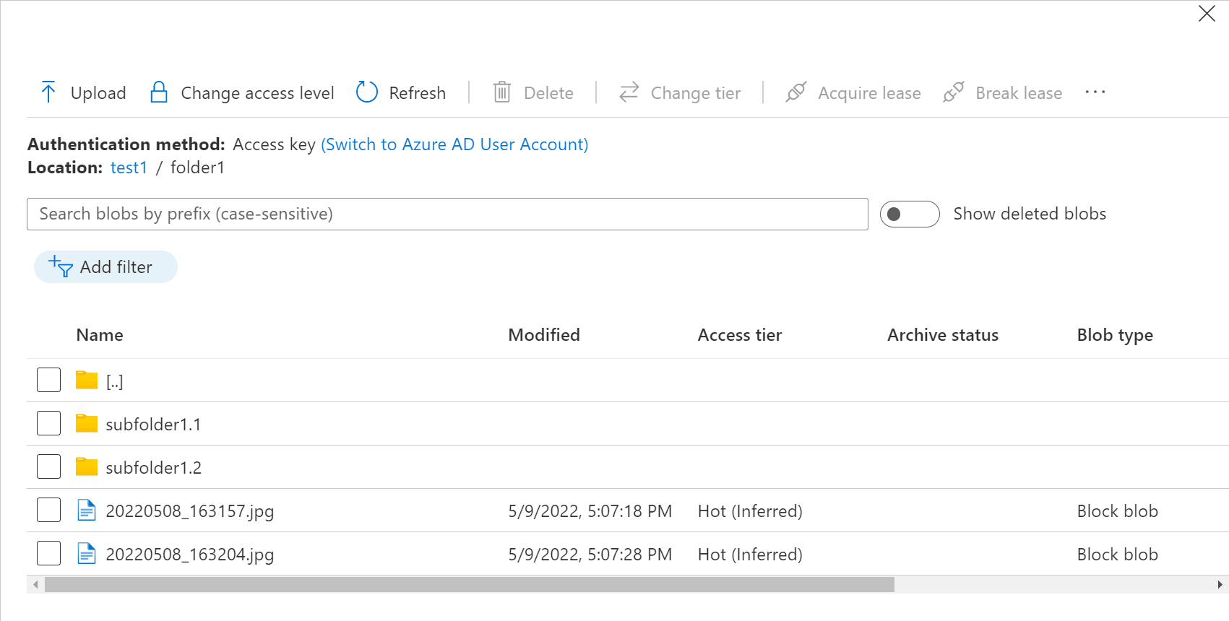Toggle the Show deleted blobs switch
The height and width of the screenshot is (621, 1229).
[x=910, y=214]
